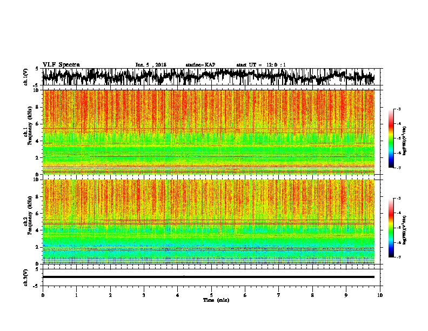
Task: Click the "ch.1(V)" waveform axis label
Action: coord(26,77)
